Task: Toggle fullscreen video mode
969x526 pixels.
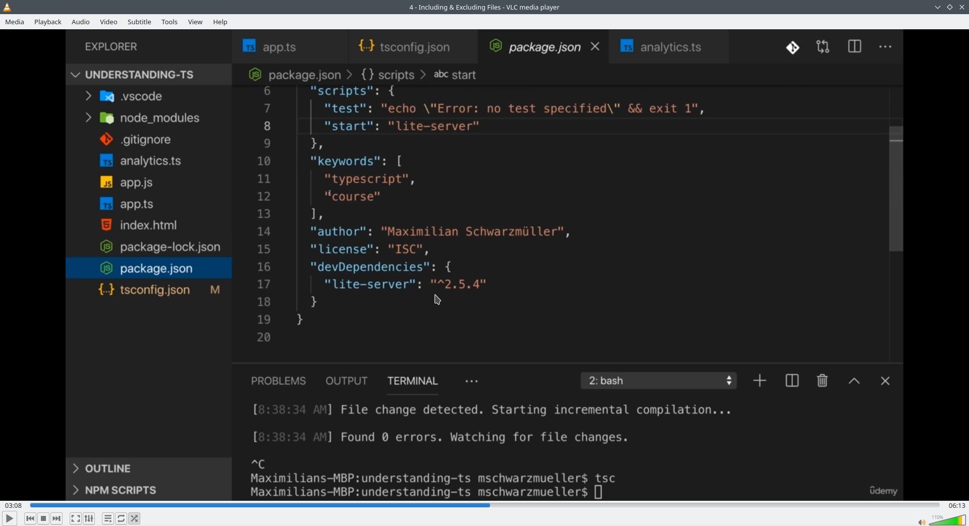Action: click(x=76, y=518)
